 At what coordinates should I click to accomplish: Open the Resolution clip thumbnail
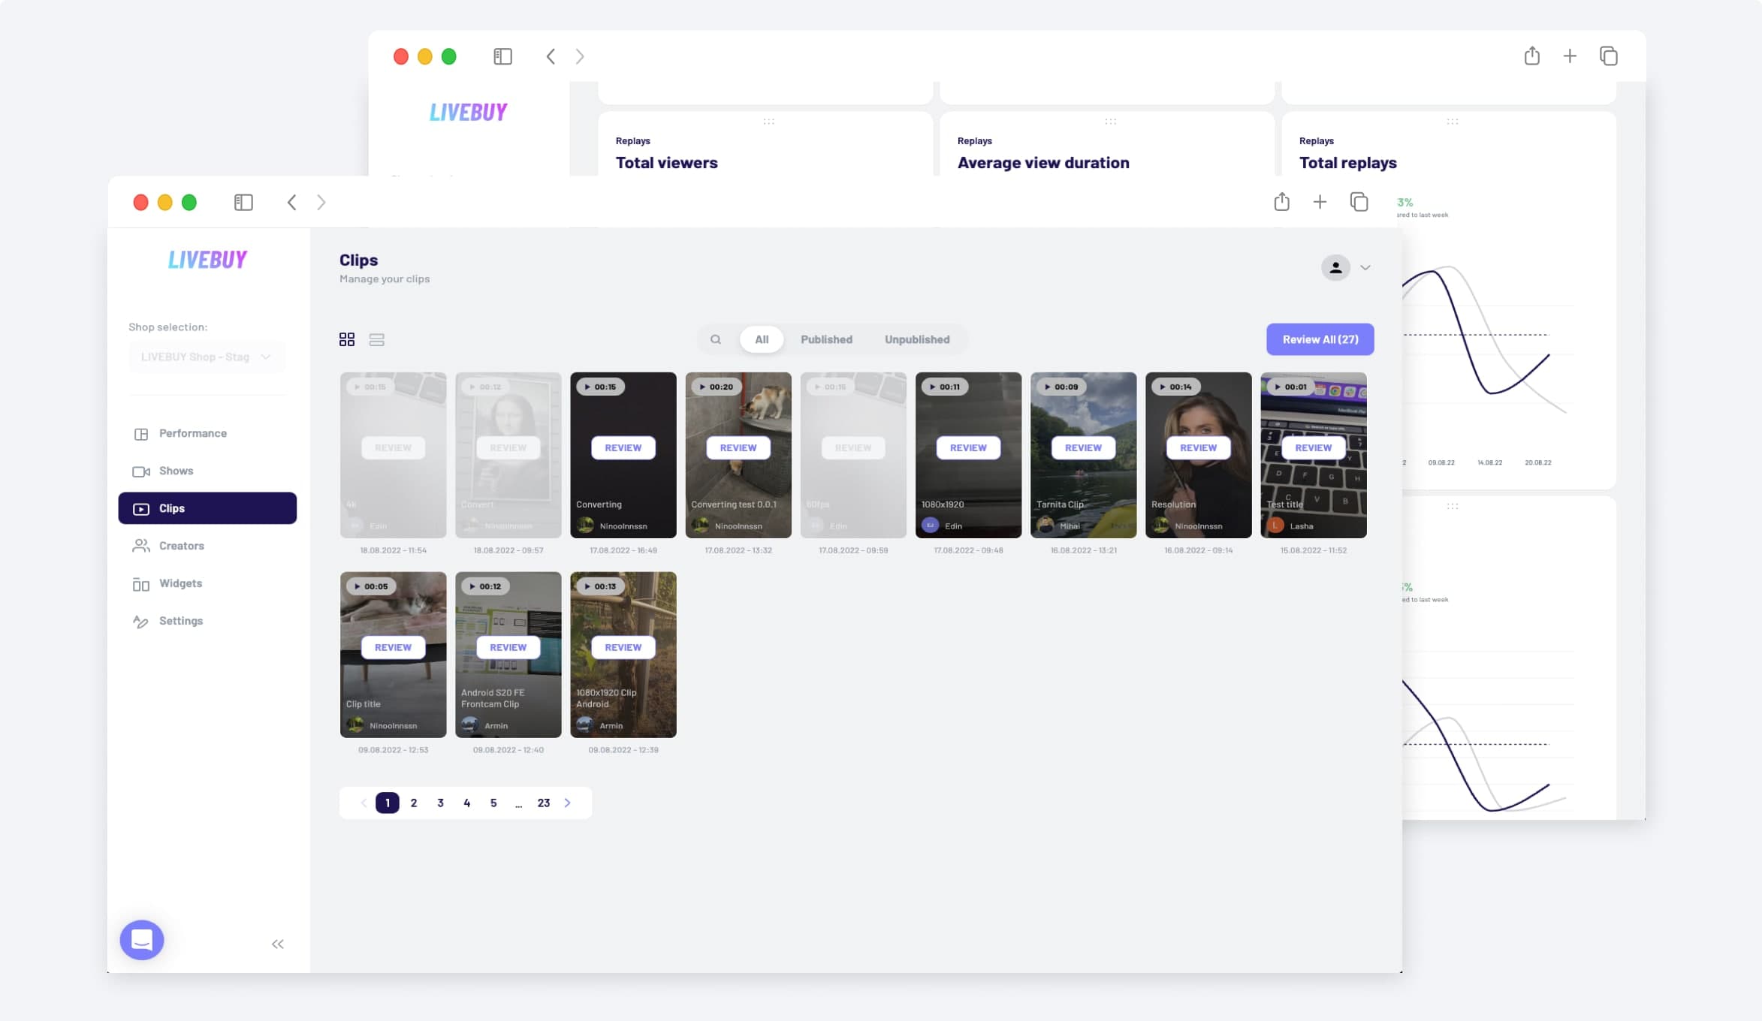pos(1198,455)
